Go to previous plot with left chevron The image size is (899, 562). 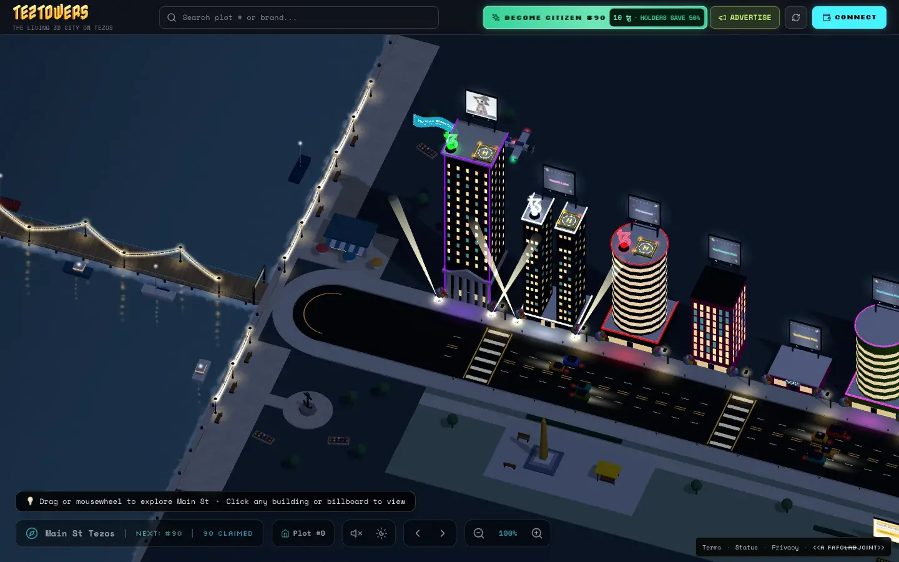click(418, 533)
